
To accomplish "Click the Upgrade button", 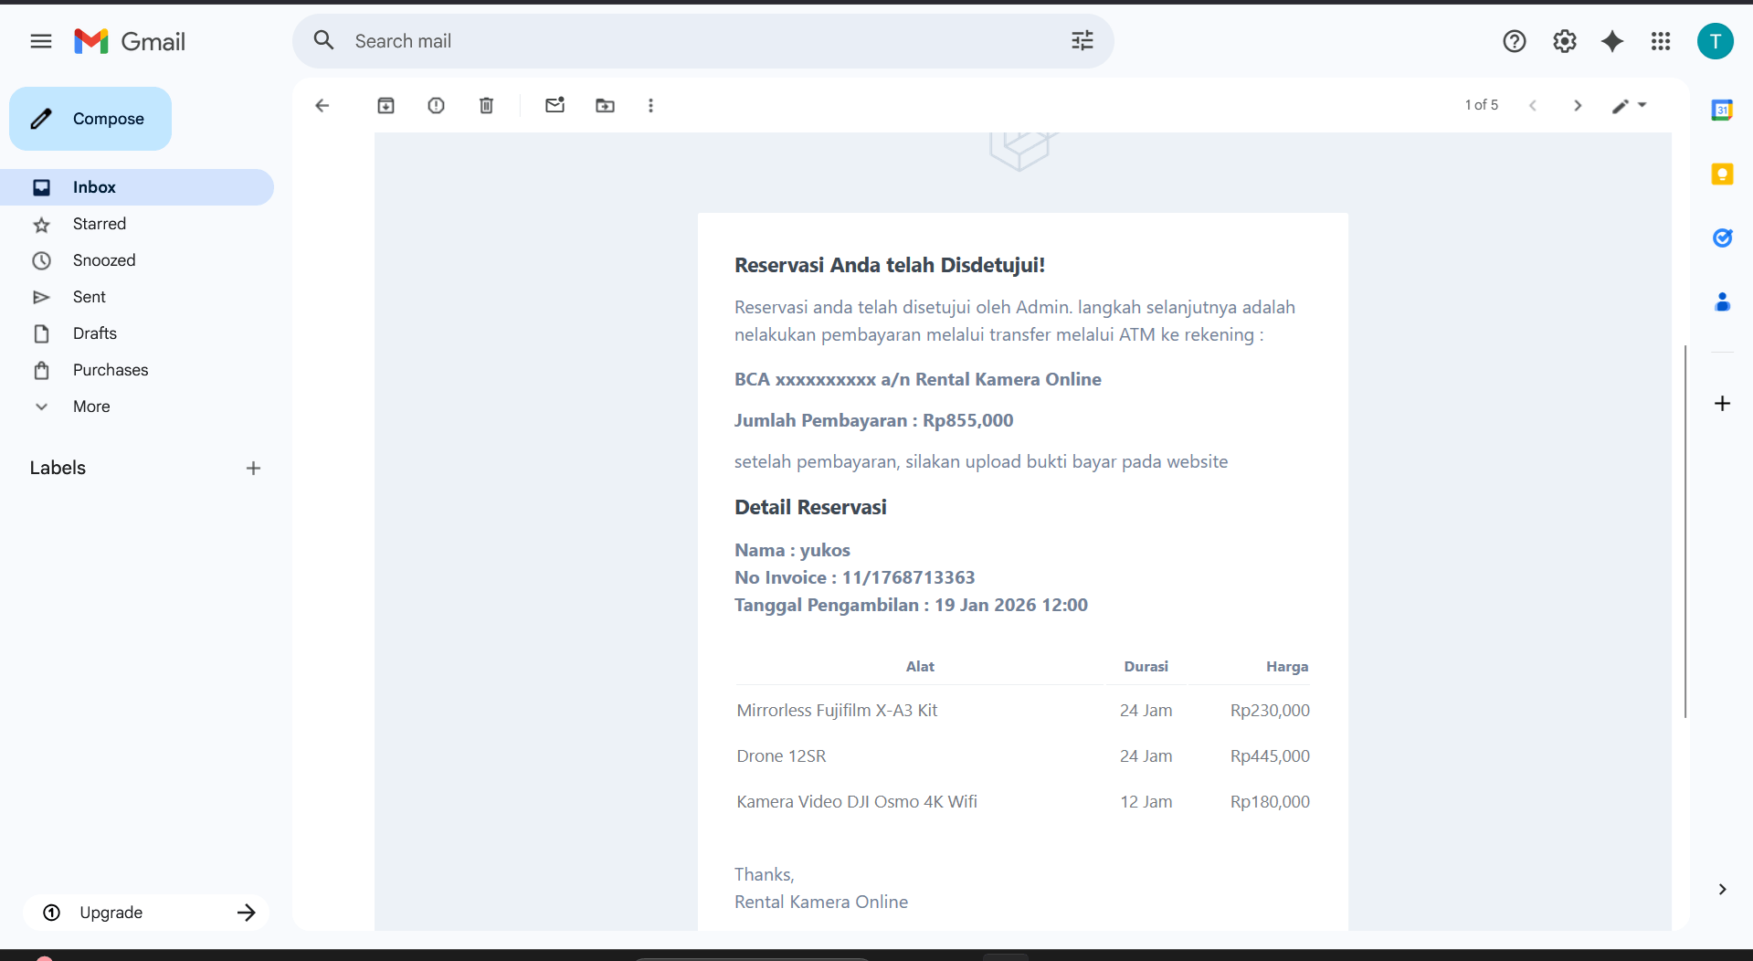I will (x=146, y=913).
